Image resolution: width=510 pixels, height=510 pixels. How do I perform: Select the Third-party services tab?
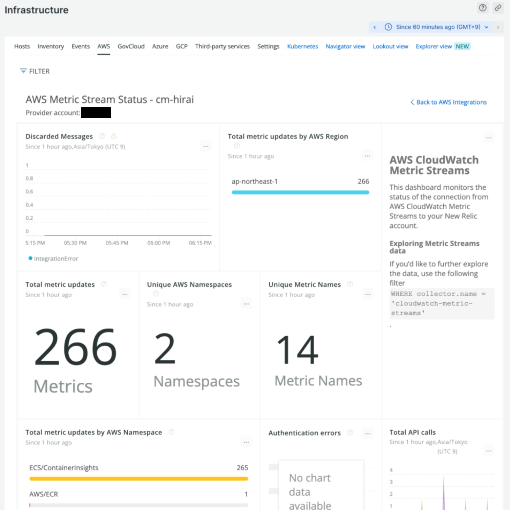point(222,46)
